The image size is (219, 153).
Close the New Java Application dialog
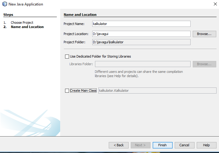(x=215, y=4)
